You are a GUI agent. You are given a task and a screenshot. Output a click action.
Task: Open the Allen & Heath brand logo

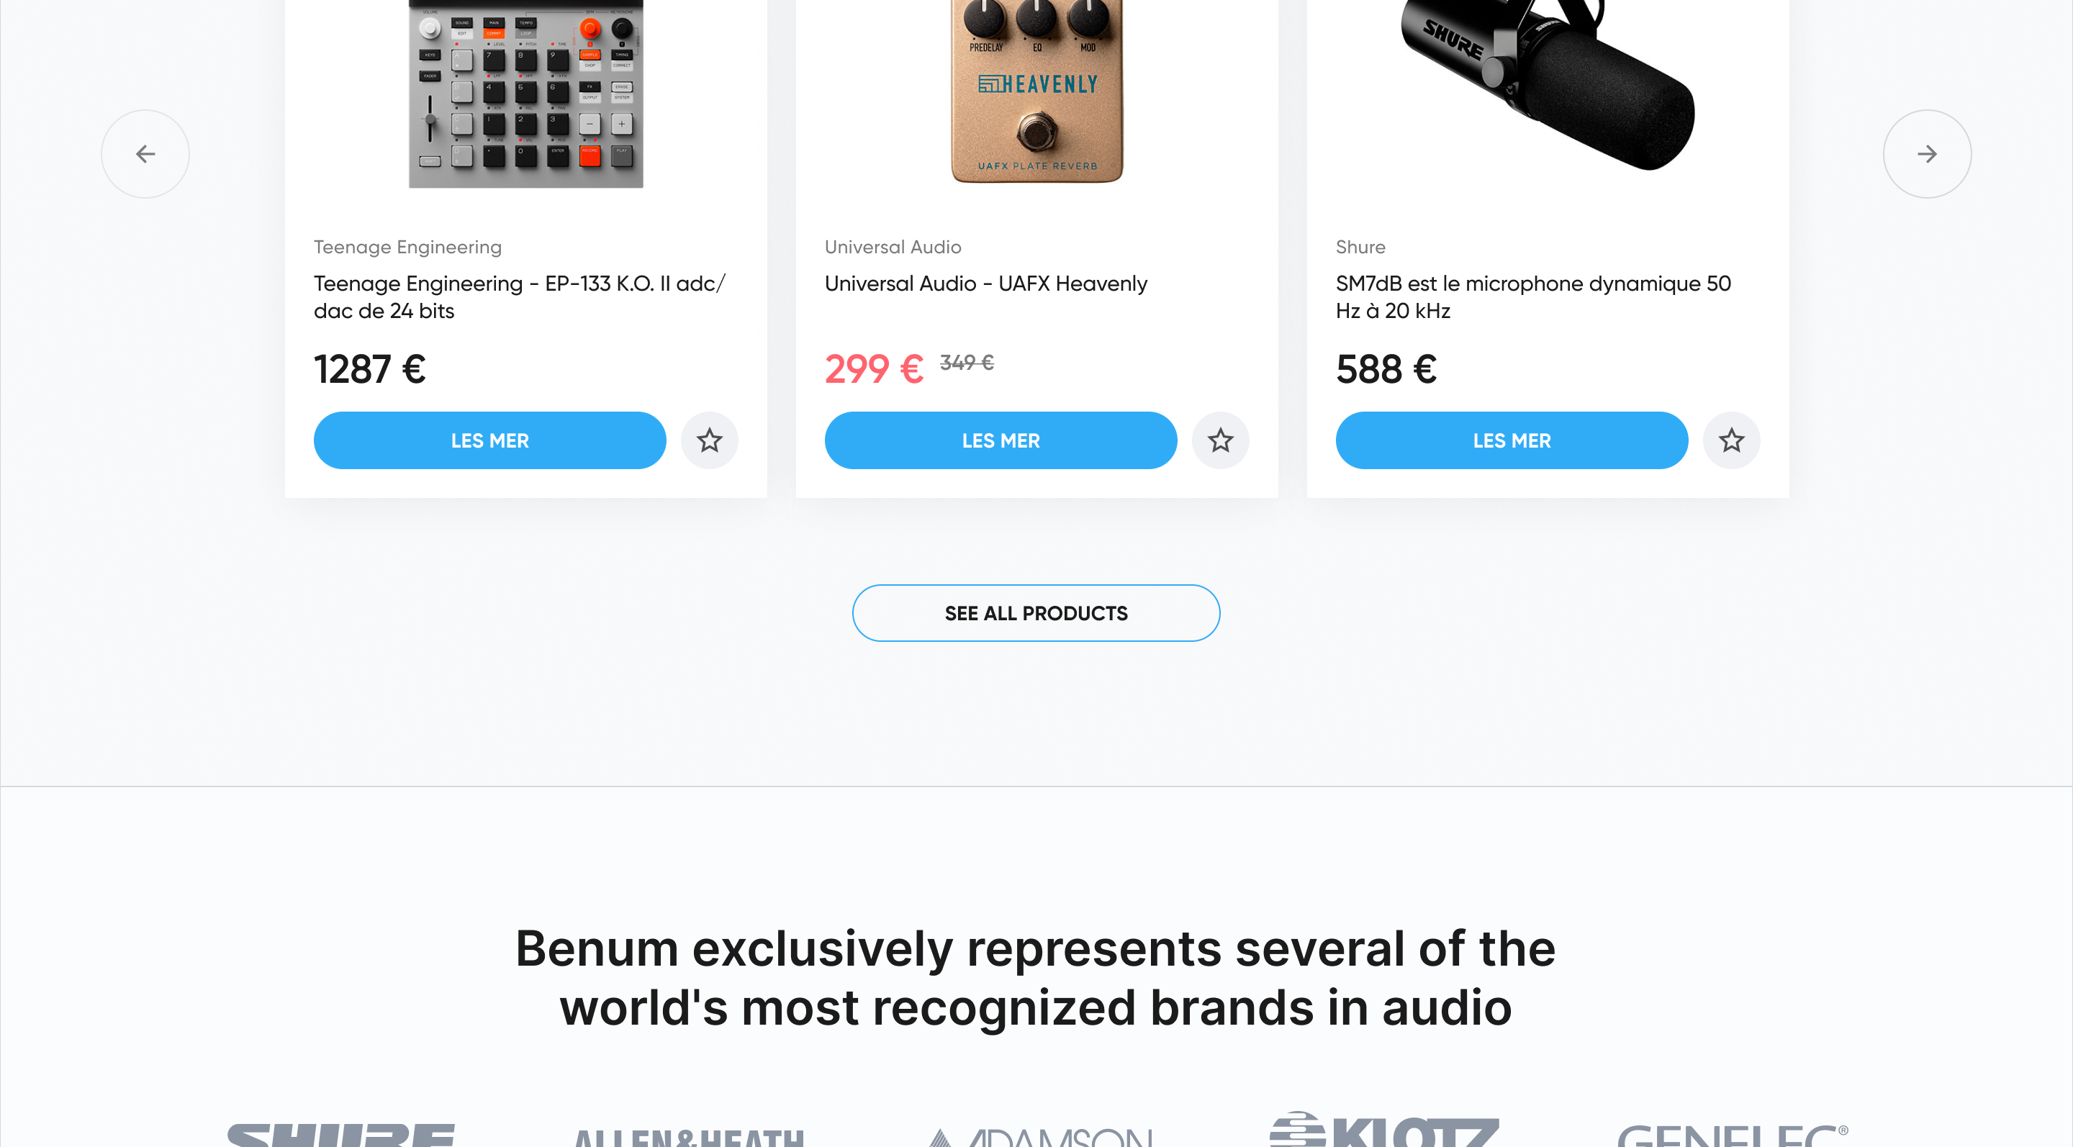click(x=688, y=1136)
